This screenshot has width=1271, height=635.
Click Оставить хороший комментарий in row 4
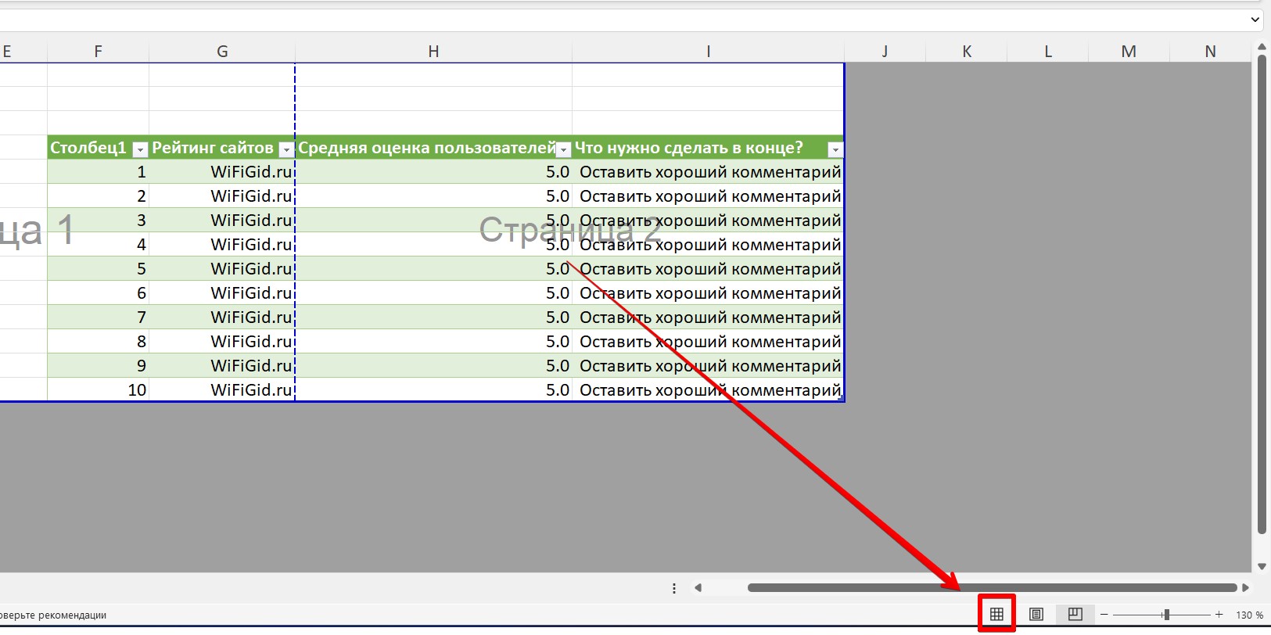point(708,245)
